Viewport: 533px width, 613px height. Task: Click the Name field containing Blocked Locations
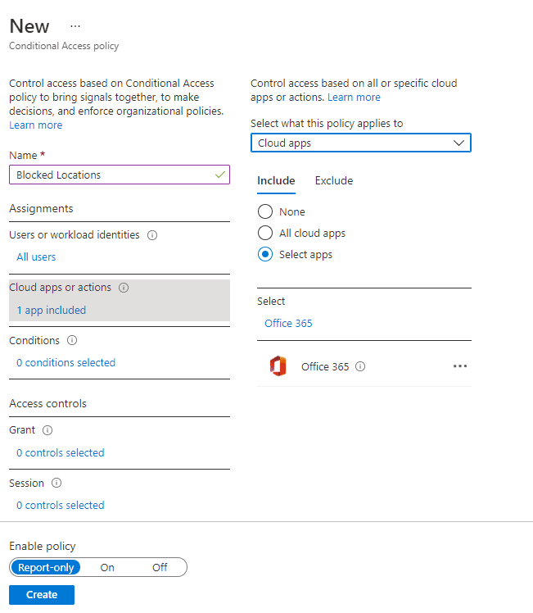click(x=115, y=175)
